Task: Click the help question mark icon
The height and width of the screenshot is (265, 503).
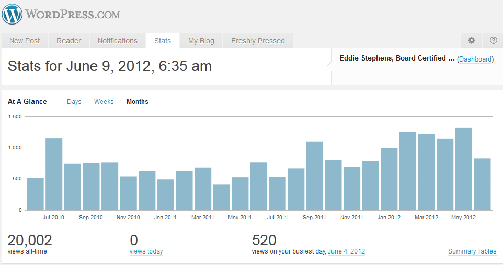Action: [493, 40]
